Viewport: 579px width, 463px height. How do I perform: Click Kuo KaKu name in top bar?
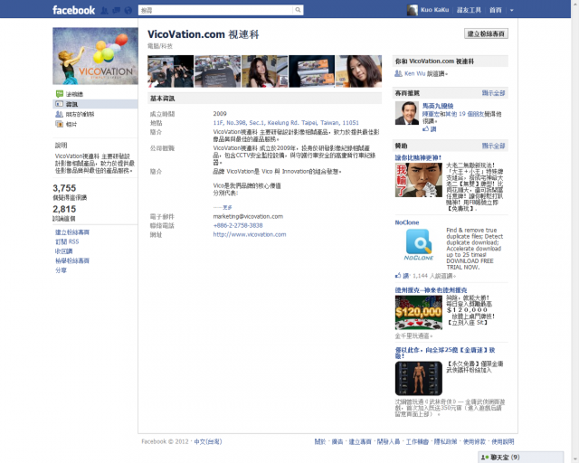point(434,10)
